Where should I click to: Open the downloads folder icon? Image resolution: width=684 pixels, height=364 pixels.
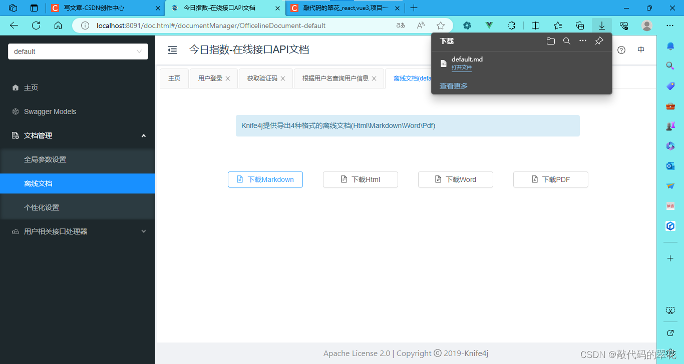551,41
